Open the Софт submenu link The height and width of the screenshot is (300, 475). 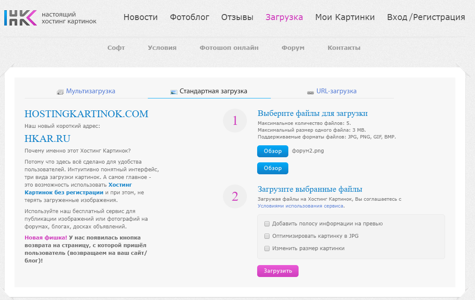click(x=116, y=48)
